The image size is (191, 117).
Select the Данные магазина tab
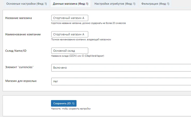tap(70, 4)
